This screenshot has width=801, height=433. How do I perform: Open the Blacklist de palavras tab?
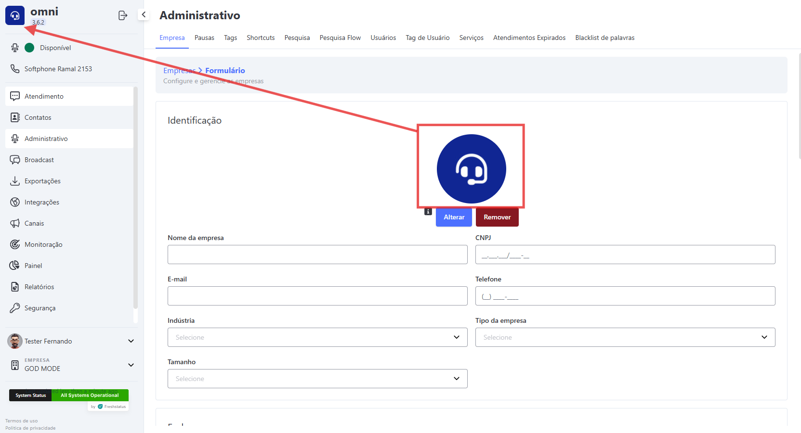(604, 38)
